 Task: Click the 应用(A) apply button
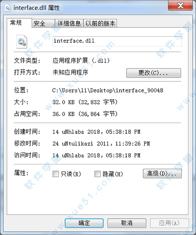pyautogui.click(x=169, y=223)
